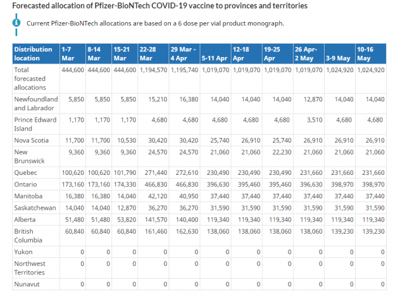The width and height of the screenshot is (405, 299).
Task: Click Yukon's 0 value under 1-7 Mar
Action: (82, 252)
